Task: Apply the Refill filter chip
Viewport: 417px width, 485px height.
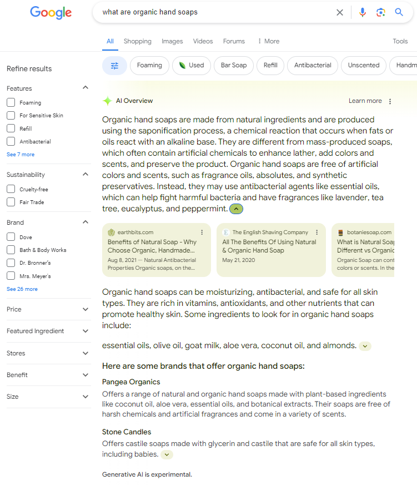Action: [270, 66]
